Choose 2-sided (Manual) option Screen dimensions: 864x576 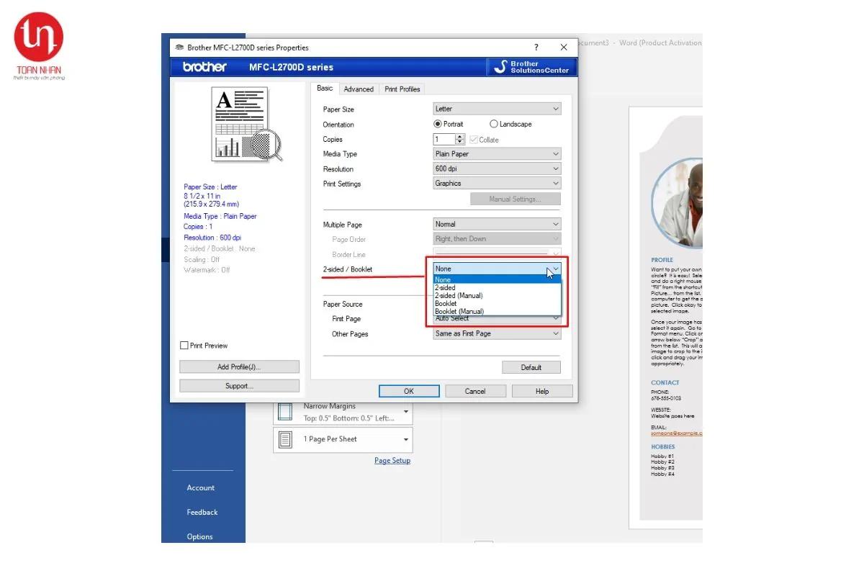(497, 295)
